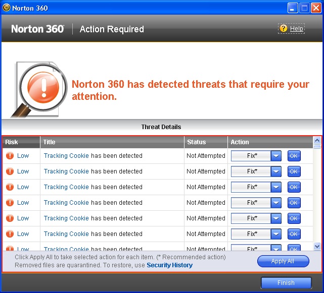This screenshot has height=293, width=324.
Task: Click Low risk label in fourth row
Action: (x=23, y=203)
